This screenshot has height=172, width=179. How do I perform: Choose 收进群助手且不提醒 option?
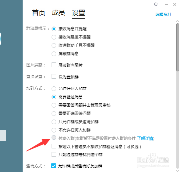tap(54, 45)
